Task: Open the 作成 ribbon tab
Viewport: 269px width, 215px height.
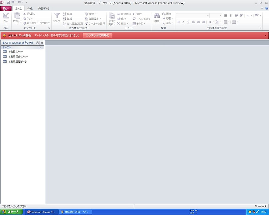Action: tap(30, 8)
